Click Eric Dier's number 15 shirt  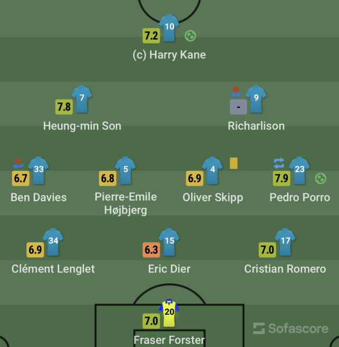(x=169, y=242)
